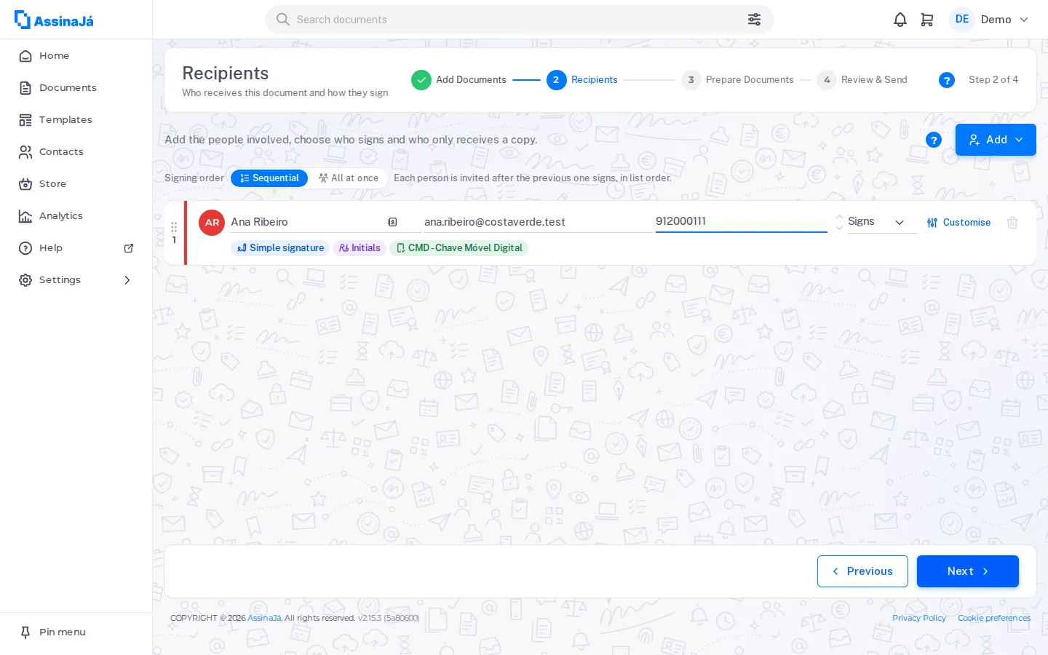The width and height of the screenshot is (1048, 655).
Task: Pick contact from address book icon
Action: (x=392, y=222)
